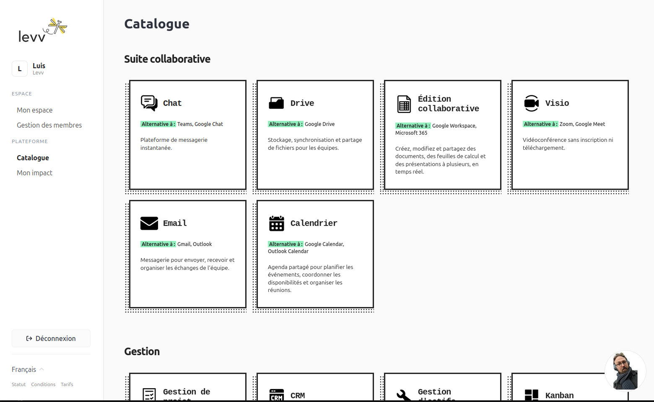Click the Chat speech-bubble icon
The height and width of the screenshot is (402, 654).
click(x=149, y=103)
